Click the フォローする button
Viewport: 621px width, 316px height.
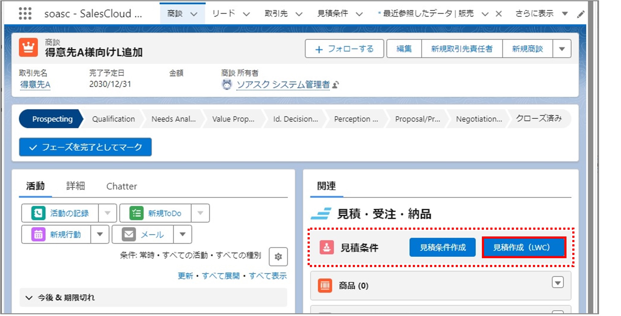click(344, 49)
